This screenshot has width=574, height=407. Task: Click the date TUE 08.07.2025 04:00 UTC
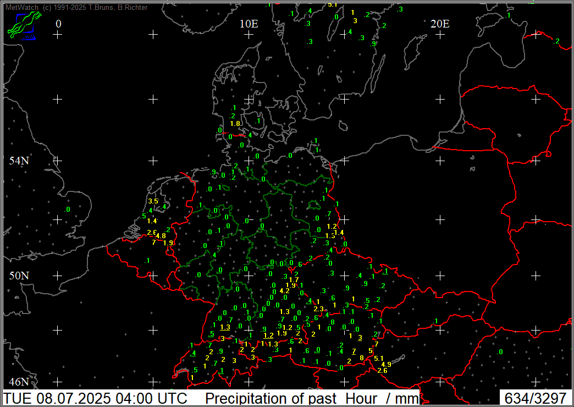(95, 398)
